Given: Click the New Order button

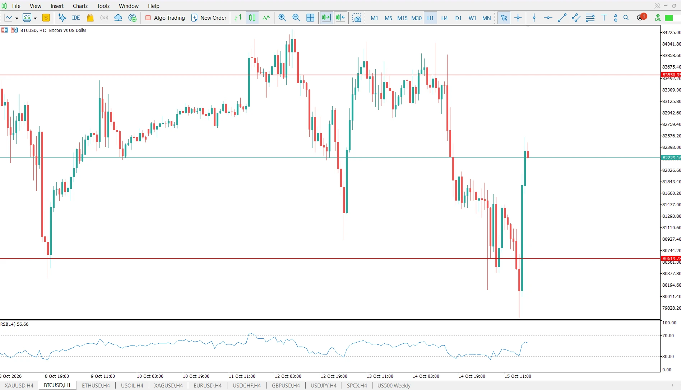Looking at the screenshot, I should pos(209,18).
